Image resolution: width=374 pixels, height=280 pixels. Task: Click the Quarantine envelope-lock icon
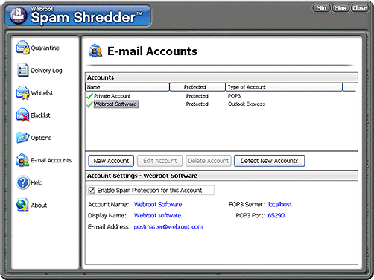point(23,48)
